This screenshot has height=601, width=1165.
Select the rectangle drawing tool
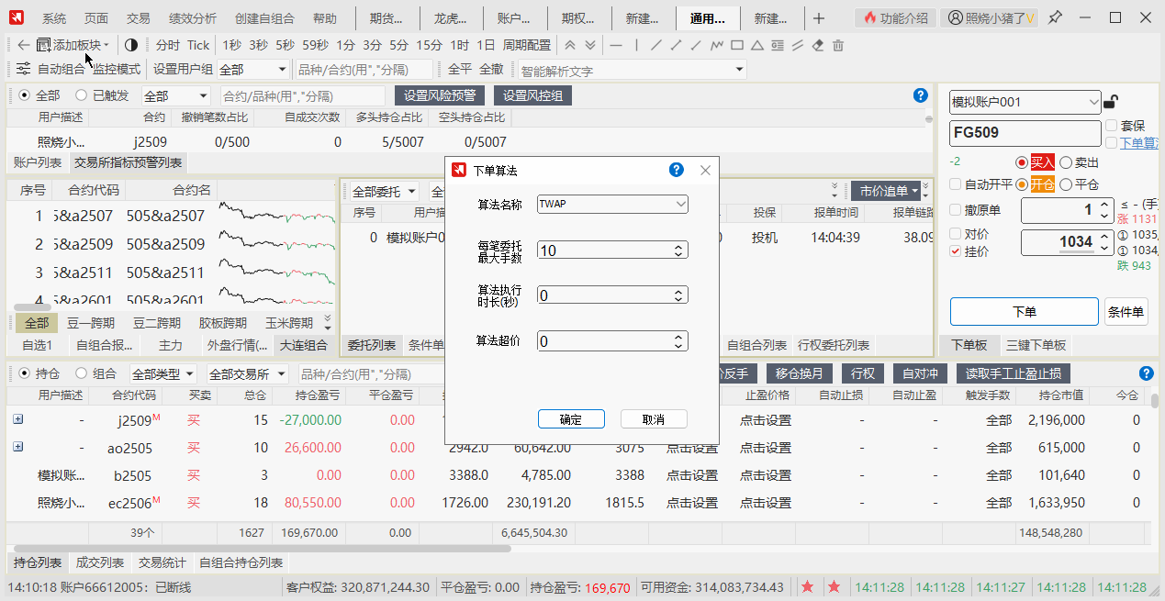pos(737,45)
